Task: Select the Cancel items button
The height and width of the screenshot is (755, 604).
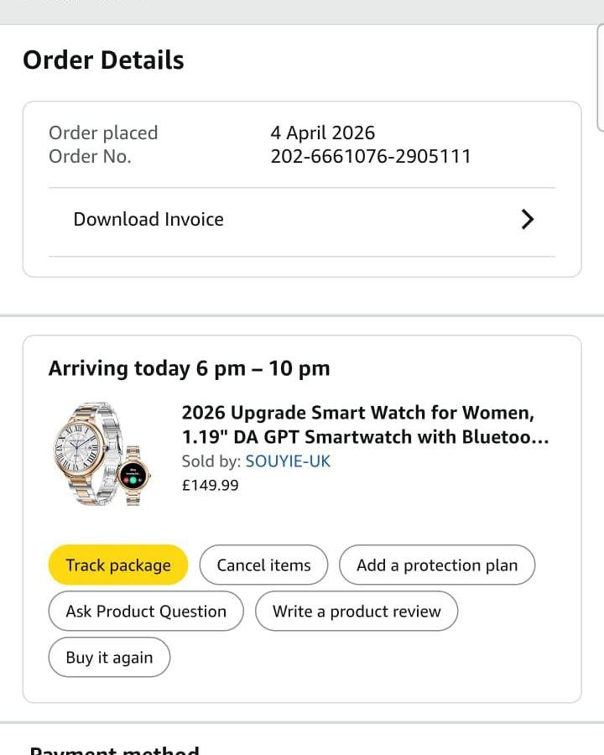Action: click(263, 565)
